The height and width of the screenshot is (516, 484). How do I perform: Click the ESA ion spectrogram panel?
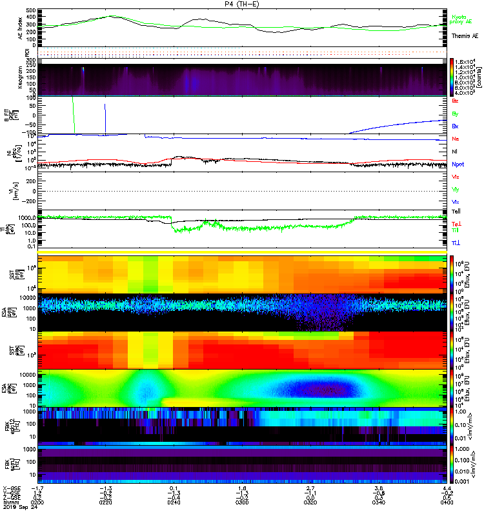point(242,312)
